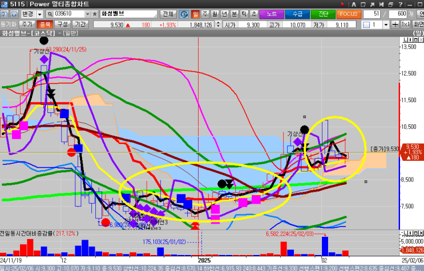Select yearly '년' period toggle

pyautogui.click(x=224, y=14)
